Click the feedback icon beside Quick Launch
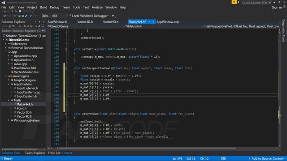 coord(239,2)
